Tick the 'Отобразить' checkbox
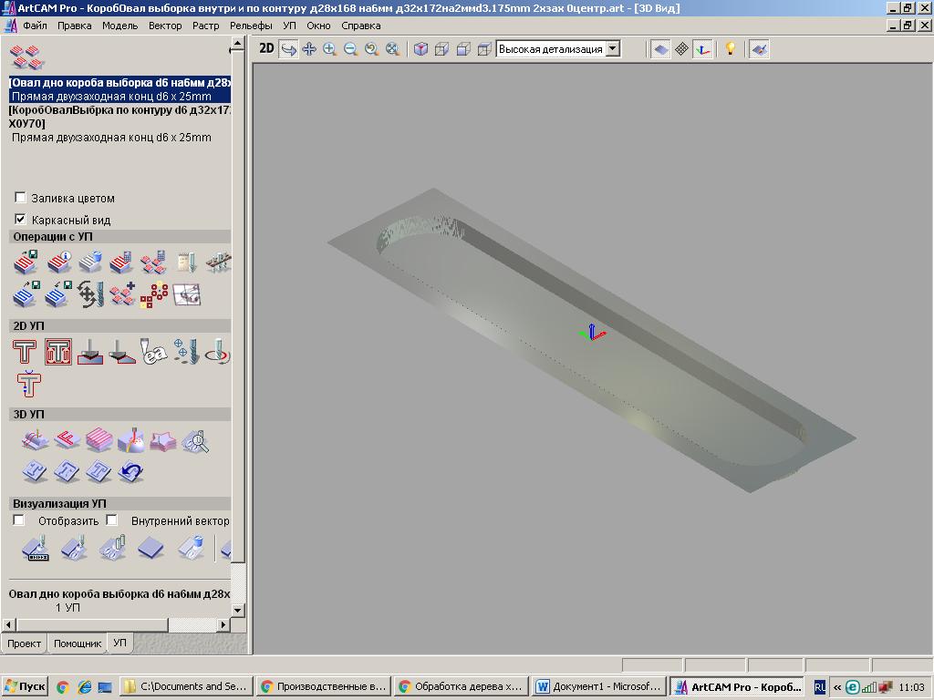Image resolution: width=934 pixels, height=700 pixels. point(18,520)
